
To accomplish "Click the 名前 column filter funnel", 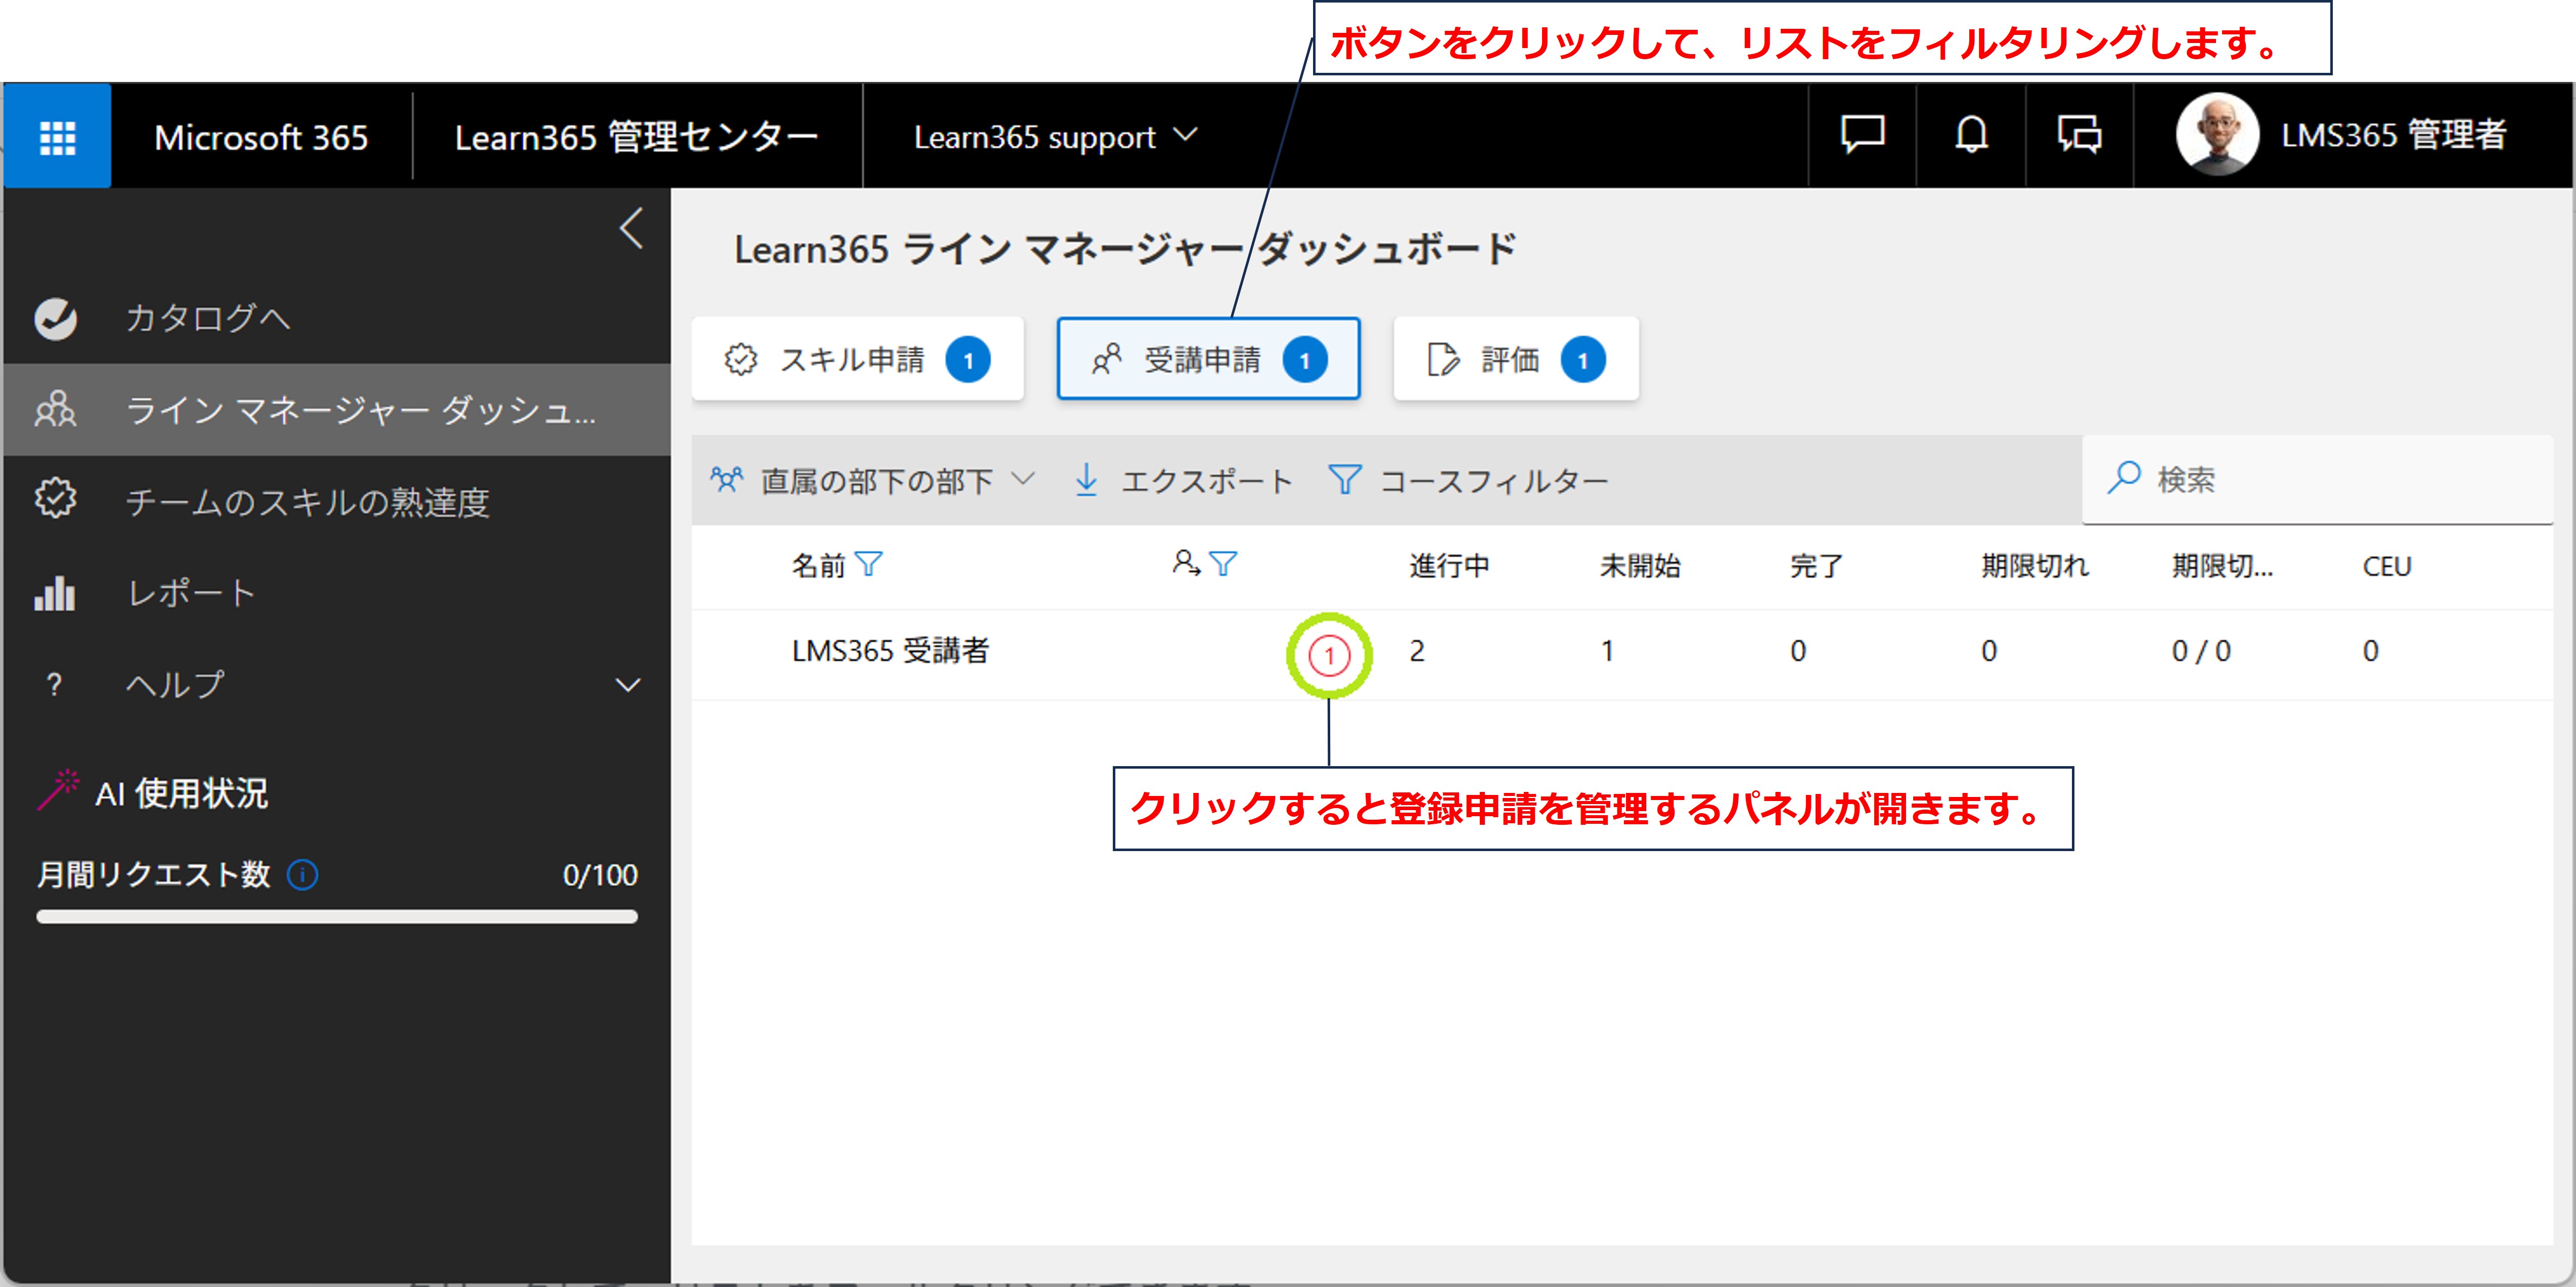I will 869,564.
